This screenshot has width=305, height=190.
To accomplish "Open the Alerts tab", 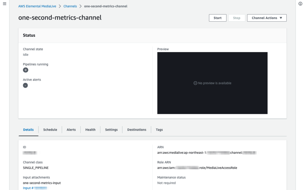I will 71,129.
